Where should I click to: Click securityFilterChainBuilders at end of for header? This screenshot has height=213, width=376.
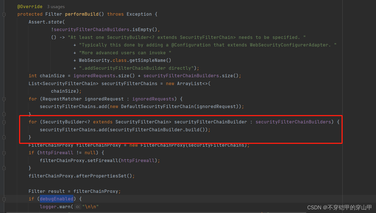click(293, 122)
